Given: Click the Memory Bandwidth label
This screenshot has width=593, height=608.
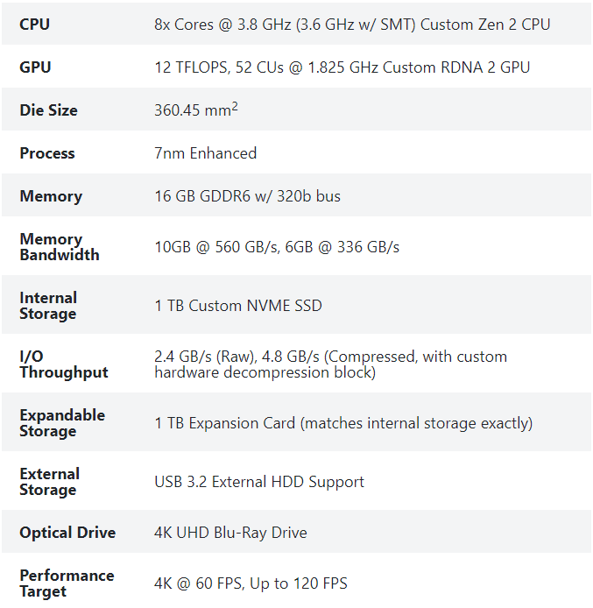Looking at the screenshot, I should 60,247.
